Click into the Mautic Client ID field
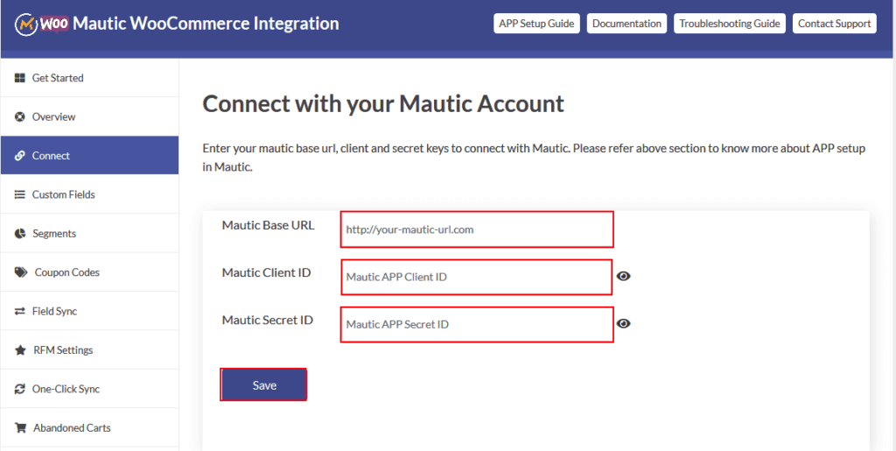This screenshot has height=451, width=896. [x=476, y=277]
